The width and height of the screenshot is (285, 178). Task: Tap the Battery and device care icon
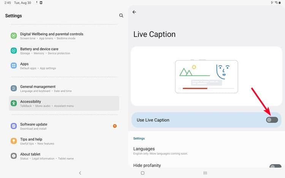[14, 50]
